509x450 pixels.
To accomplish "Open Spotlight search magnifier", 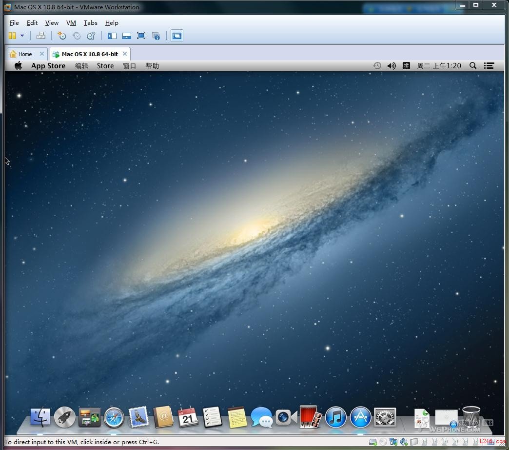I will (x=473, y=65).
